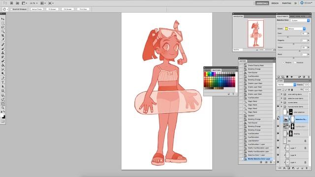The width and height of the screenshot is (315, 177).
Task: Open Screen Mode dropdown
Action: (x=50, y=3)
